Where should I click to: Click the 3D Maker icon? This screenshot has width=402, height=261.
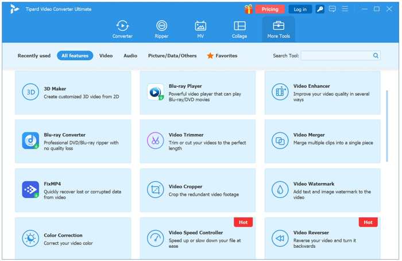coord(30,92)
